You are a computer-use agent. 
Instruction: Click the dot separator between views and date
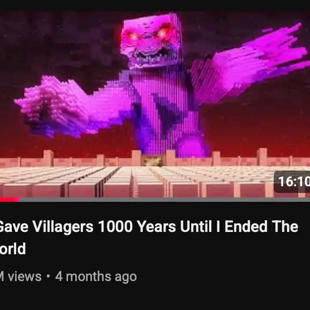click(48, 276)
